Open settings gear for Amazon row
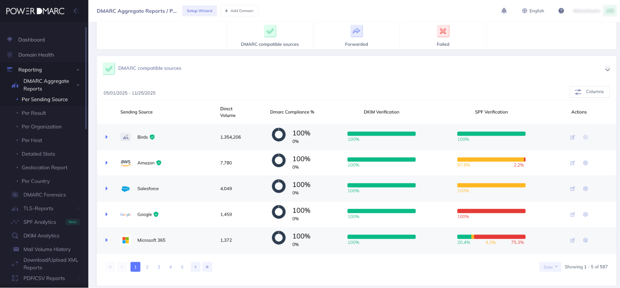This screenshot has height=288, width=620. (586, 163)
